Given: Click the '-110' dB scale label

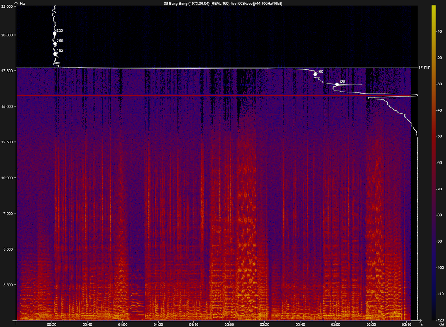Looking at the screenshot, I should (x=440, y=294).
